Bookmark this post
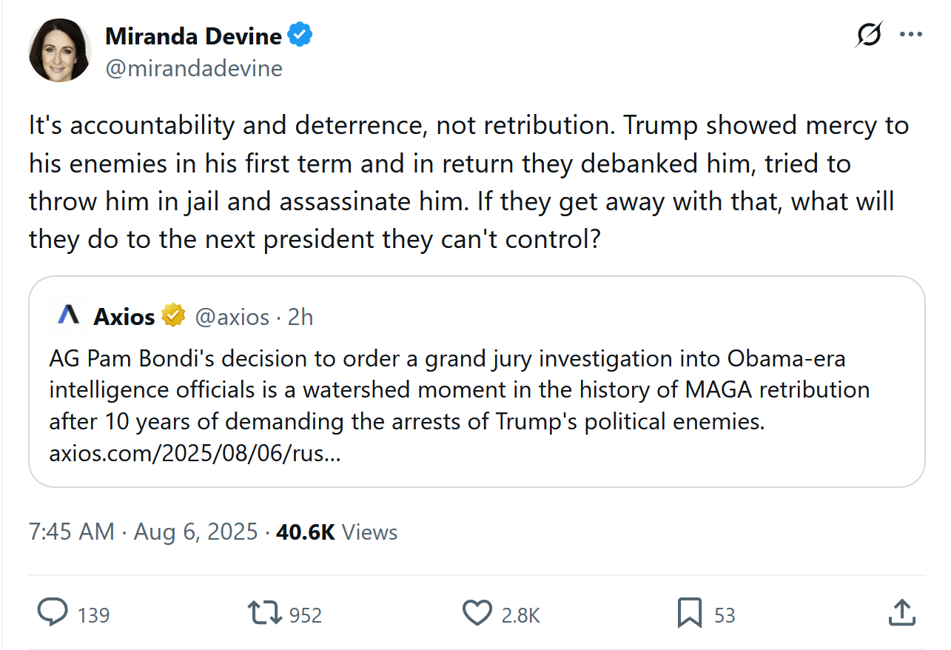 (689, 613)
